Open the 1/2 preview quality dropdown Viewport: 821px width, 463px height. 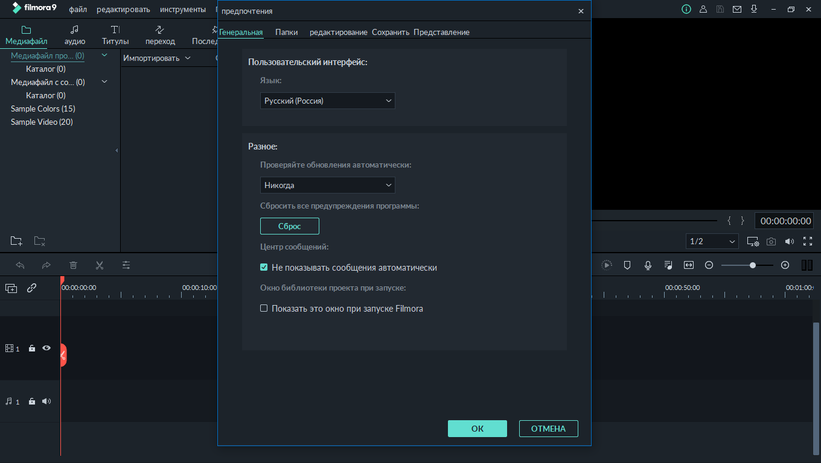pos(712,242)
